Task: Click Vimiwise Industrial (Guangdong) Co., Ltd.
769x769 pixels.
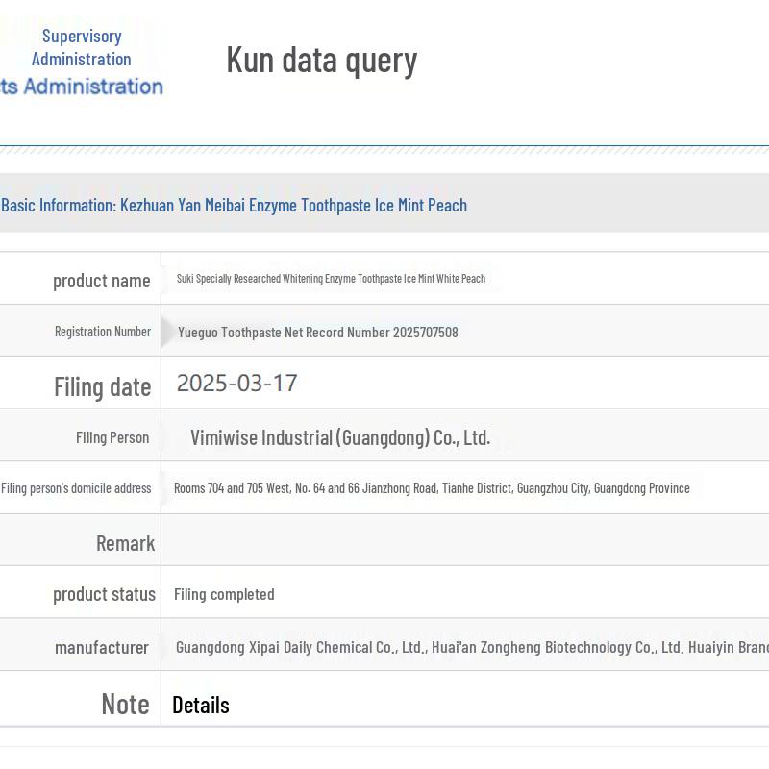Action: 339,438
